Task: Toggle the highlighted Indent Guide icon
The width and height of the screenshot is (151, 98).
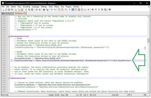Action: (73, 10)
